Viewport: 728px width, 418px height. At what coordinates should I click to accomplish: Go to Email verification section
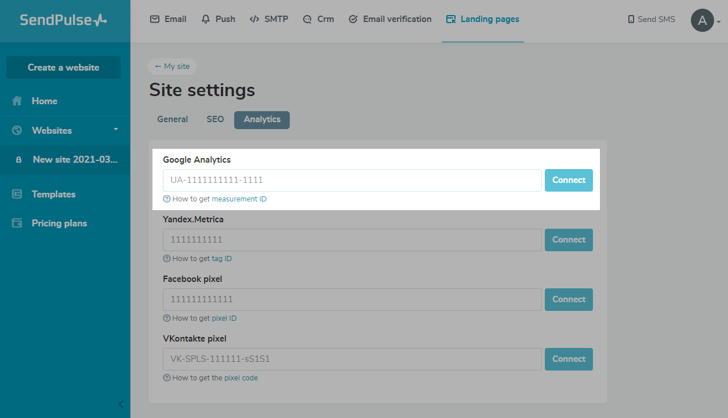[x=390, y=19]
